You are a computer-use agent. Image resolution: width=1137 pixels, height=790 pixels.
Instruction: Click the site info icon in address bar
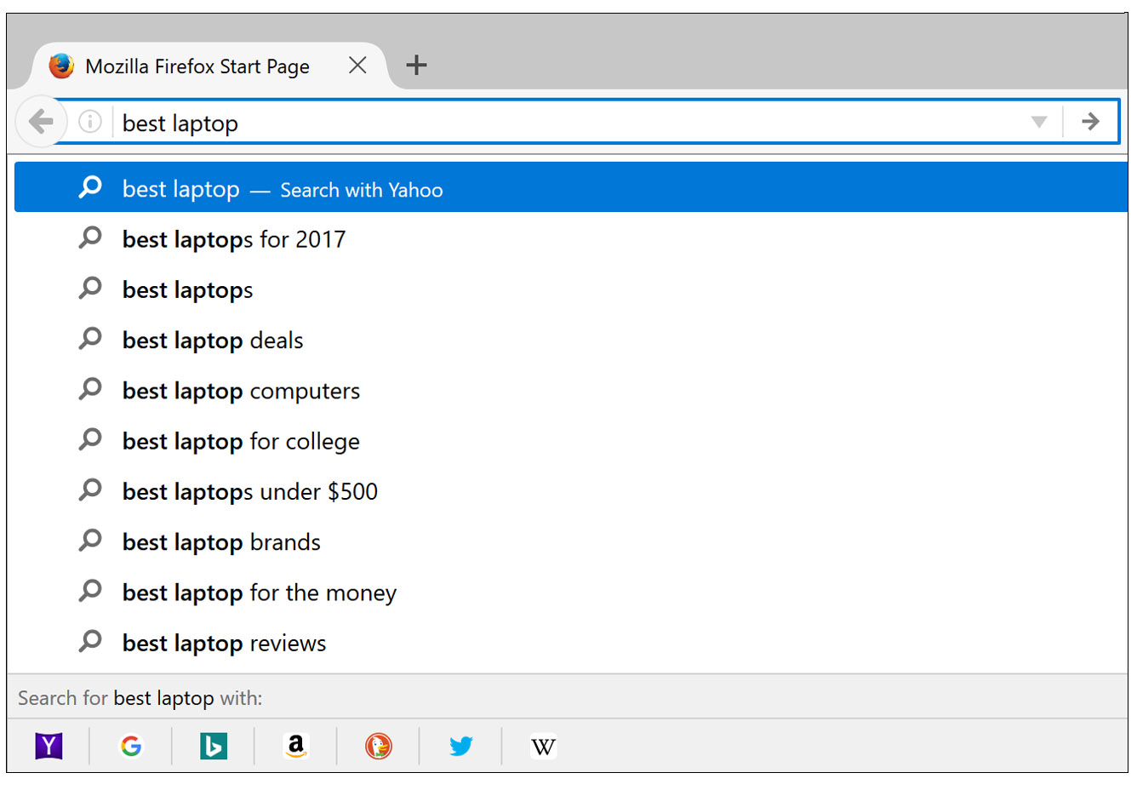point(90,122)
